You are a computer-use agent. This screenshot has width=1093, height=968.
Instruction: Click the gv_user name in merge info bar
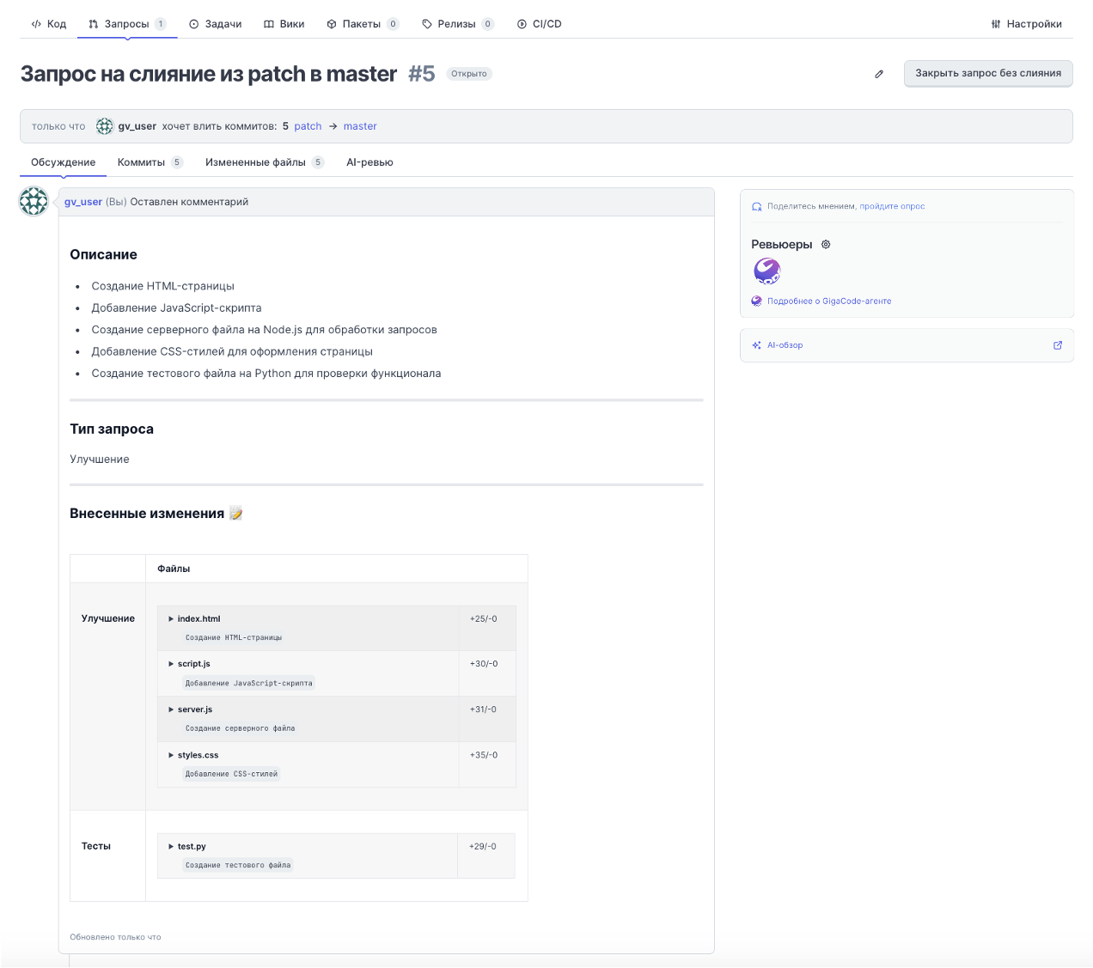tap(137, 126)
